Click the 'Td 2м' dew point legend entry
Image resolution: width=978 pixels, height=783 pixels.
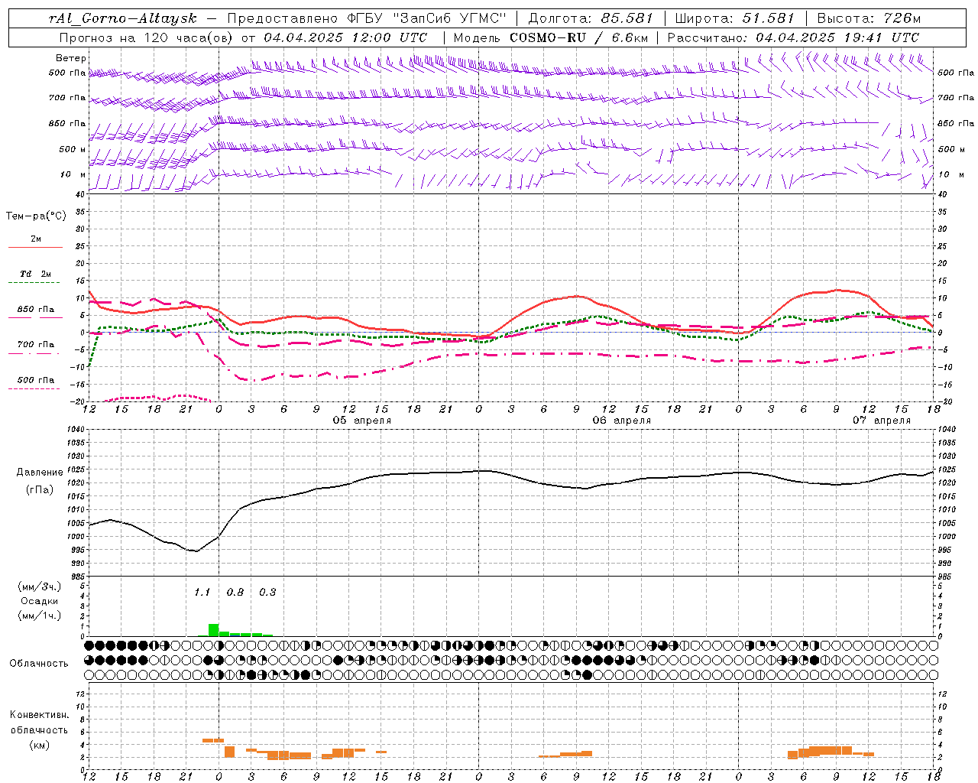[x=35, y=274]
